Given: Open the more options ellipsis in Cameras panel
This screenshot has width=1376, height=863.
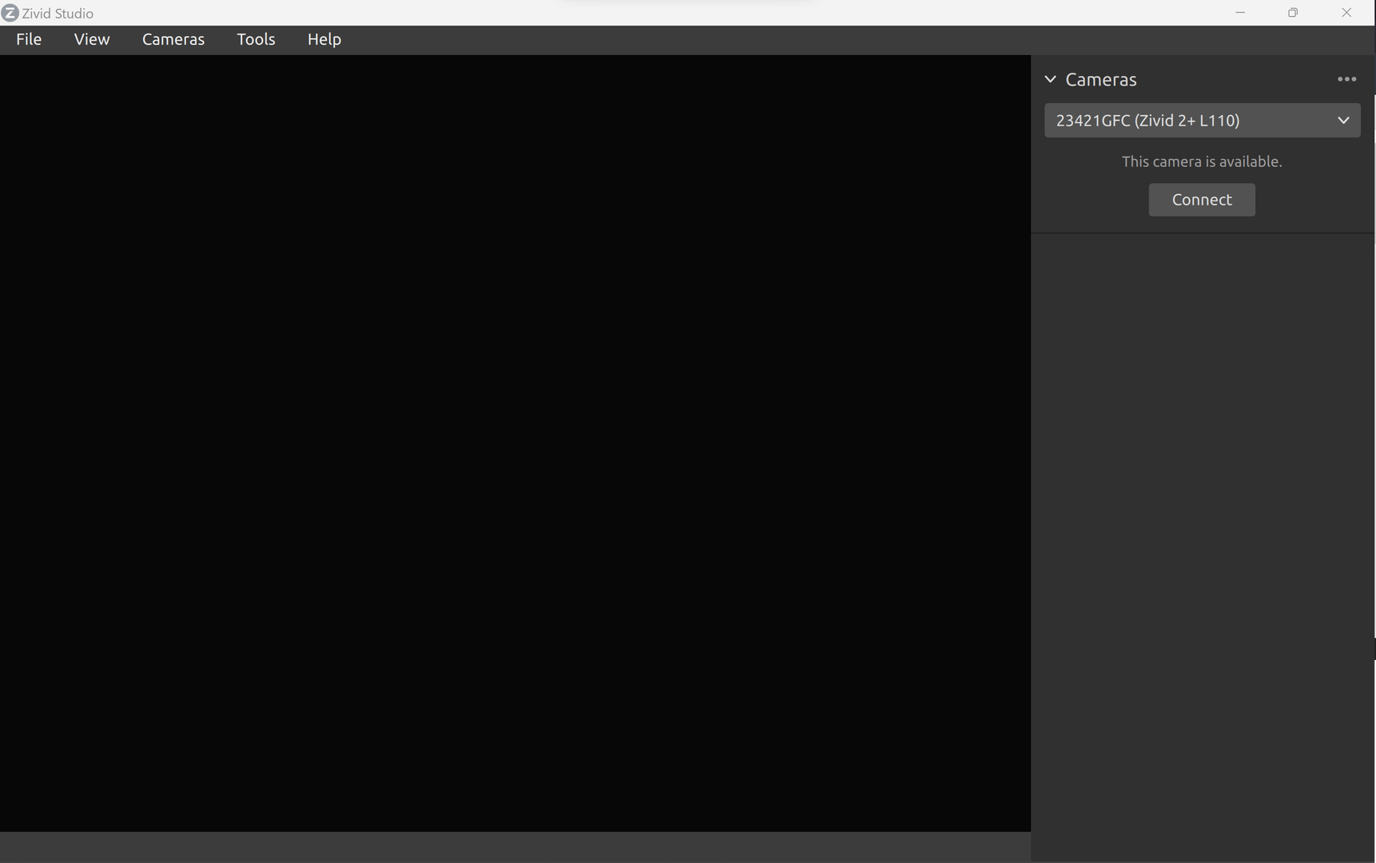Looking at the screenshot, I should (x=1346, y=79).
